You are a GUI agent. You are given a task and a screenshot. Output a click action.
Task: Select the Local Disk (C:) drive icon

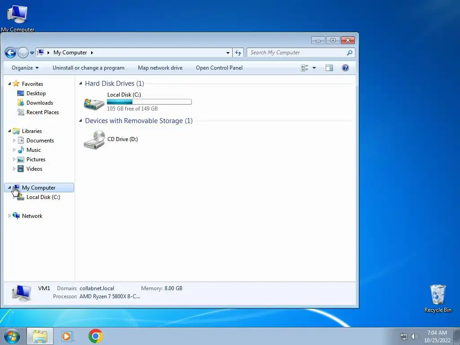(x=94, y=104)
